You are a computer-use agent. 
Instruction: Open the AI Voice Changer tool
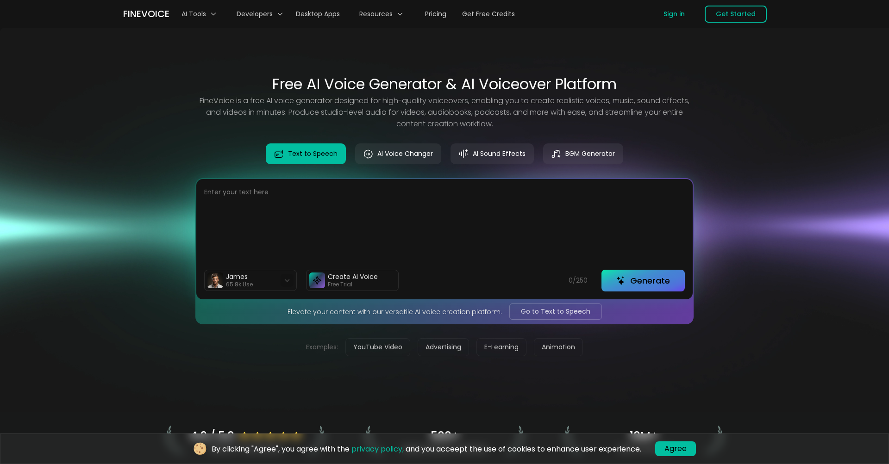point(398,154)
